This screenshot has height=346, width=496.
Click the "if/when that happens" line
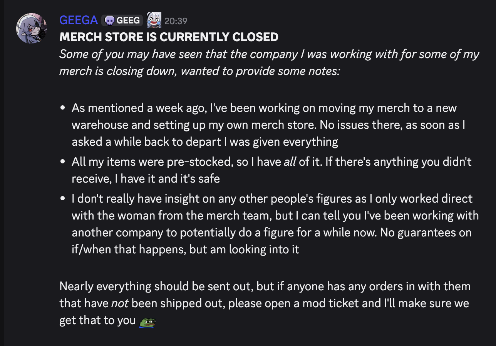pyautogui.click(x=185, y=250)
